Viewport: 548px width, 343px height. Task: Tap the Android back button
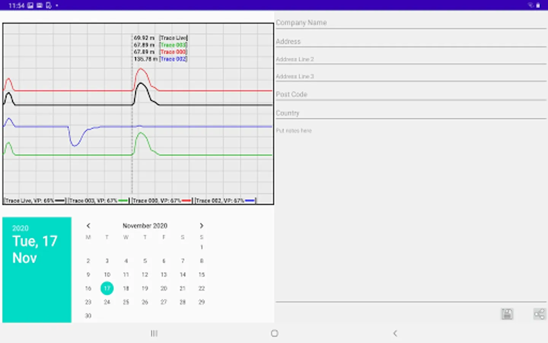click(395, 333)
